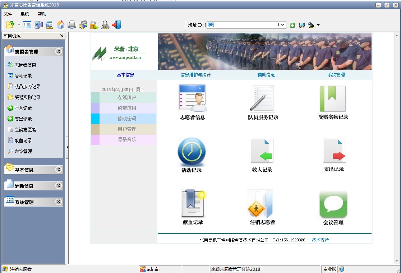This screenshot has height=273, width=401.
Task: Expand the 辅助信息 sidebar group
Action: (x=59, y=186)
